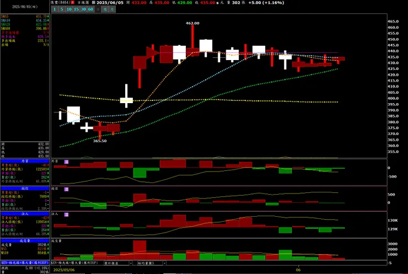Click the opening price 432.00 in header
408x274 pixels.
pos(139,3)
